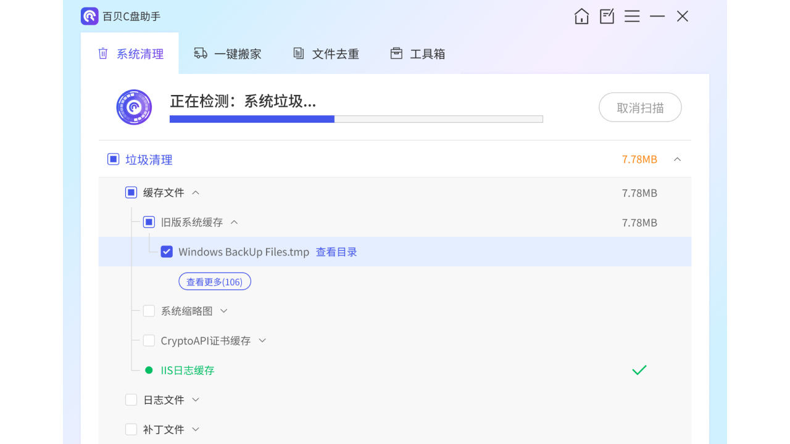Click the toolbox icon on the 工具箱 tab
Image resolution: width=790 pixels, height=444 pixels.
[x=396, y=53]
